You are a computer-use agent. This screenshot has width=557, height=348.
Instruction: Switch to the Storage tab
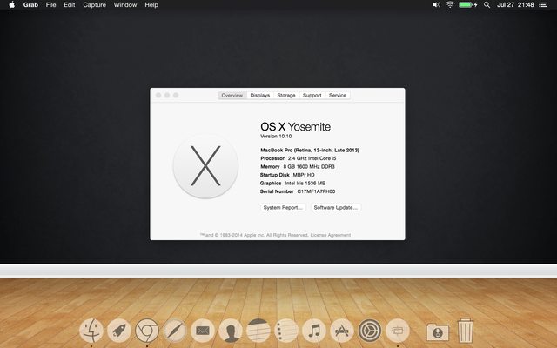[286, 95]
